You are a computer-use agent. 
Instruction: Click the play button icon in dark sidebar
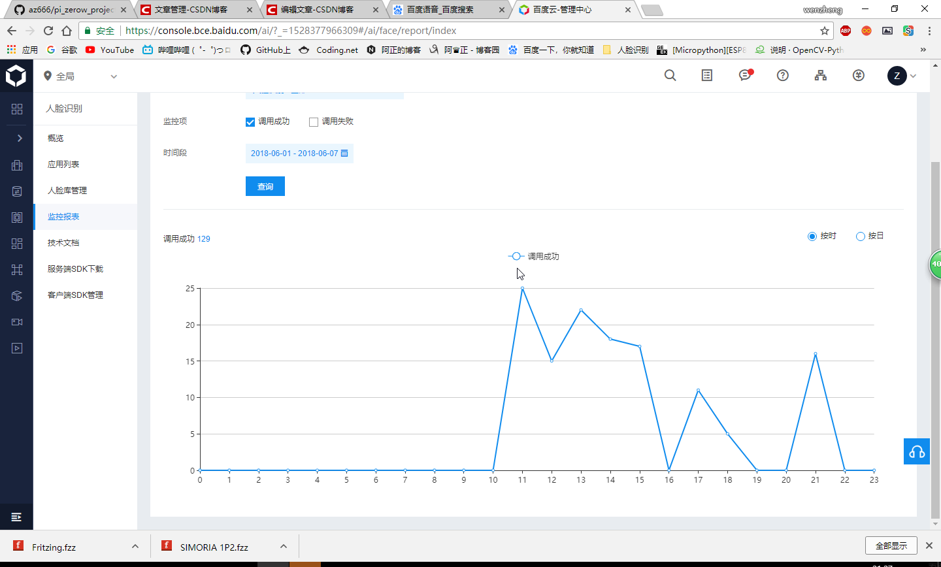(17, 348)
